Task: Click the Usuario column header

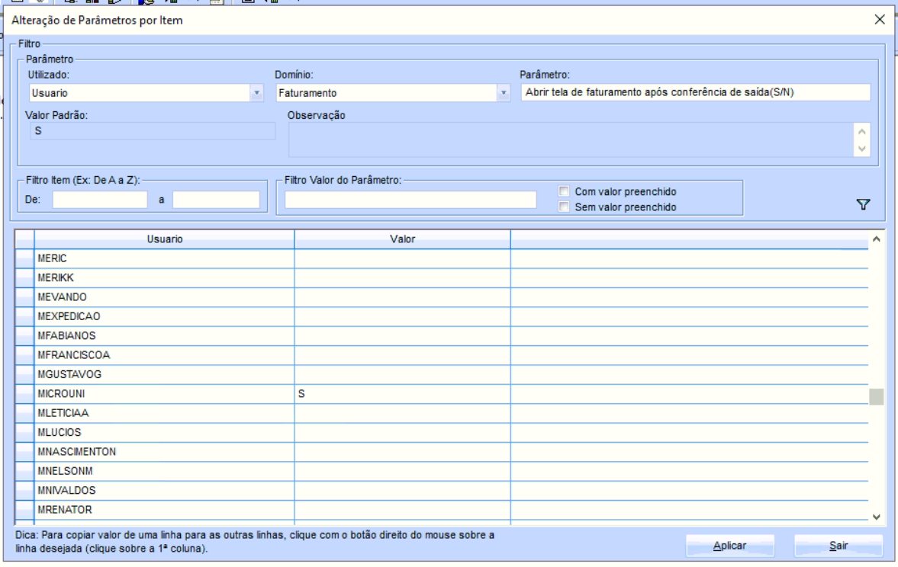Action: pyautogui.click(x=164, y=239)
